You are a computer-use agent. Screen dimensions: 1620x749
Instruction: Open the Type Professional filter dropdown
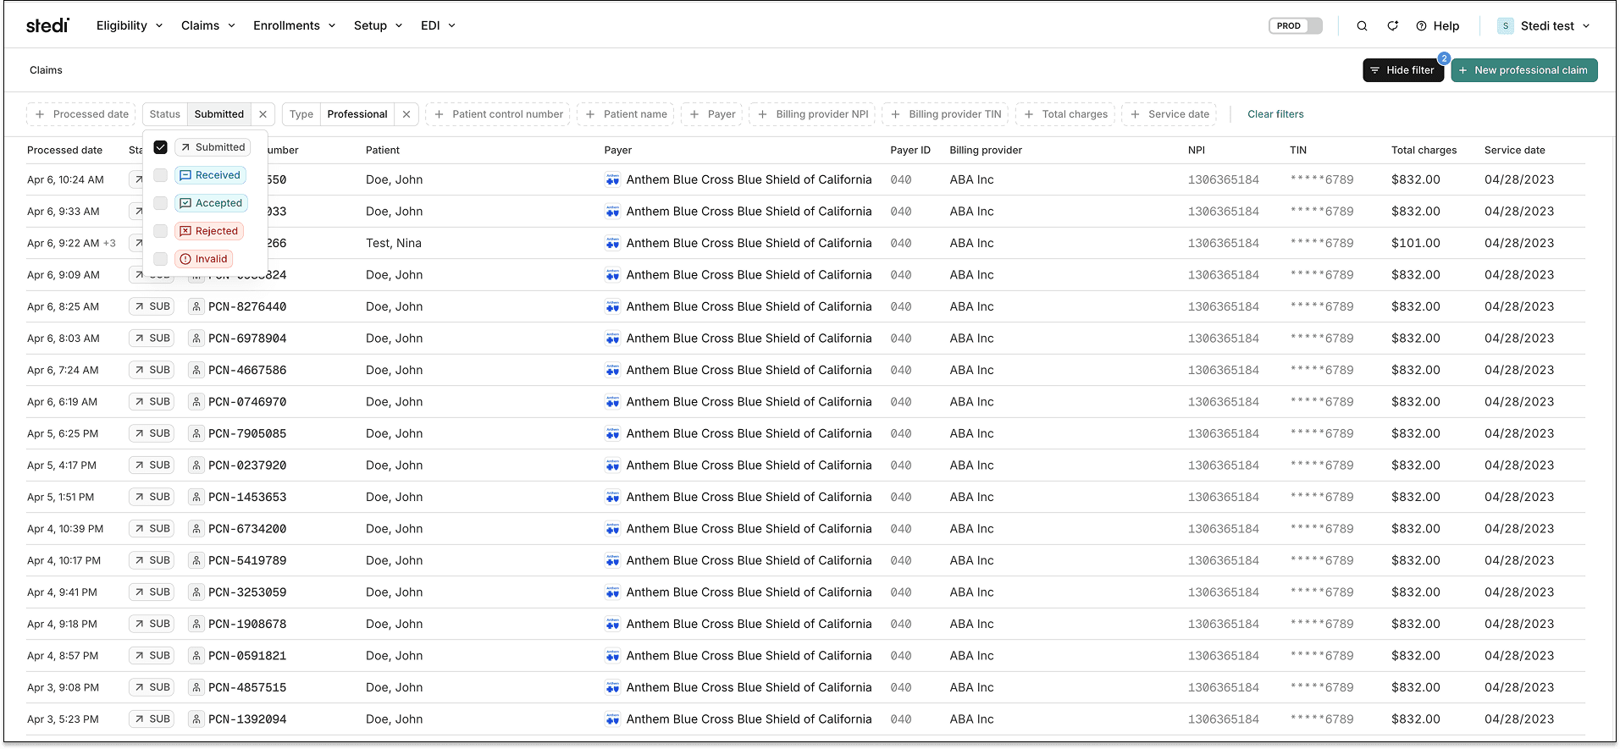pyautogui.click(x=357, y=114)
